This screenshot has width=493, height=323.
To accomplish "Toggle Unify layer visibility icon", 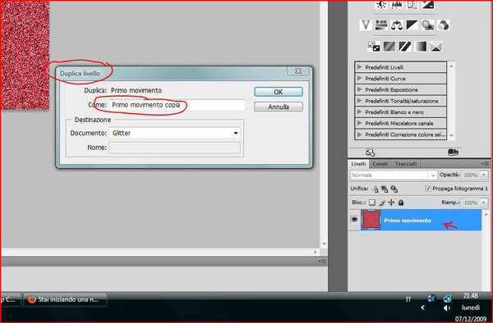I will coord(385,189).
